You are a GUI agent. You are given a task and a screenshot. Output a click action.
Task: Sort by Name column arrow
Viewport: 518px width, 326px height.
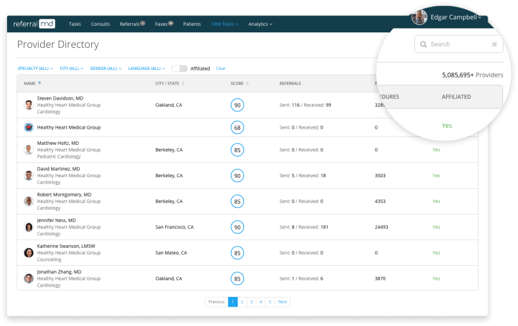click(39, 83)
